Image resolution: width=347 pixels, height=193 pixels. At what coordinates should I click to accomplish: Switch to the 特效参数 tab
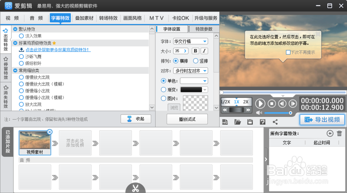pyautogui.click(x=204, y=29)
